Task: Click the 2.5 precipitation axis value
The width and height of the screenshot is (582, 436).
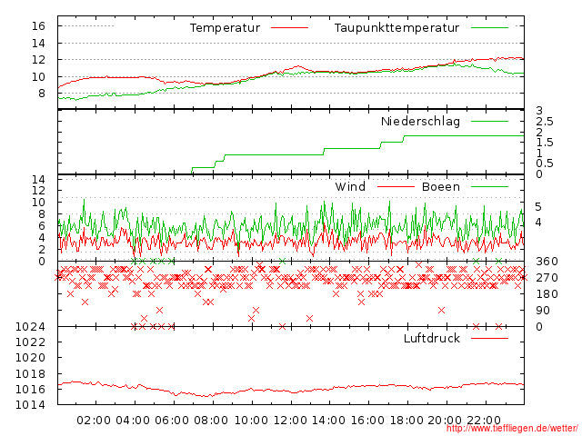Action: coord(545,122)
